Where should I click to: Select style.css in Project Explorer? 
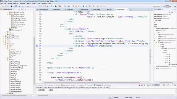pyautogui.click(x=14, y=56)
